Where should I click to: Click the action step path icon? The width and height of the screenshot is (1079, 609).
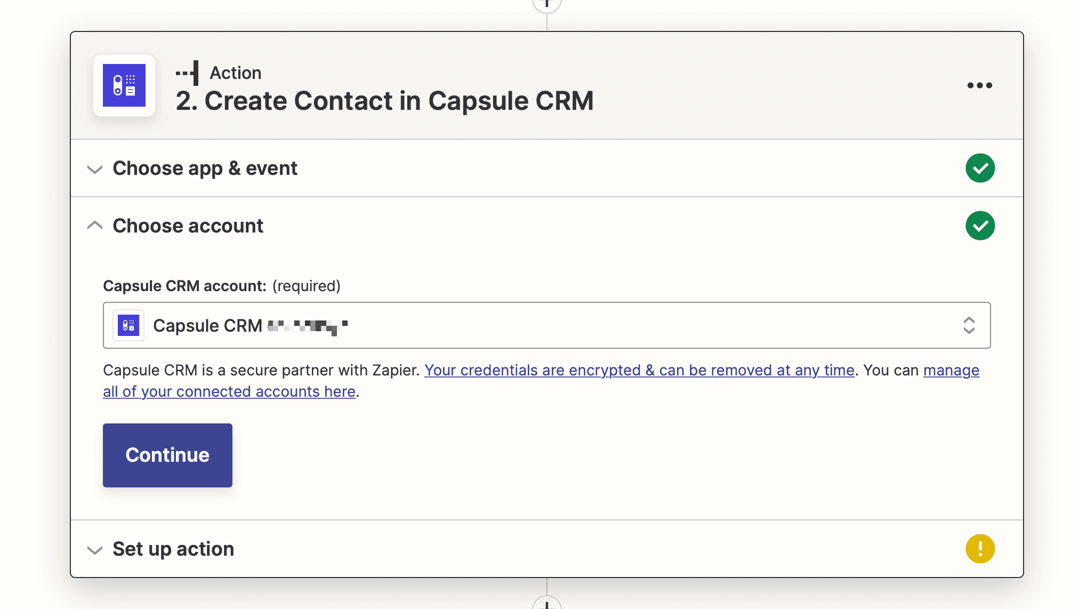(x=188, y=73)
